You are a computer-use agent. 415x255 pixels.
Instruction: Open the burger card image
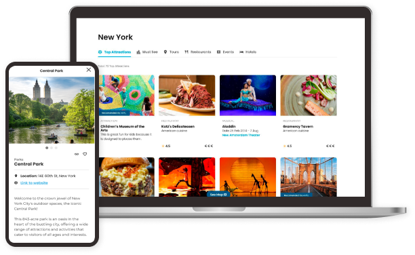pyautogui.click(x=127, y=177)
